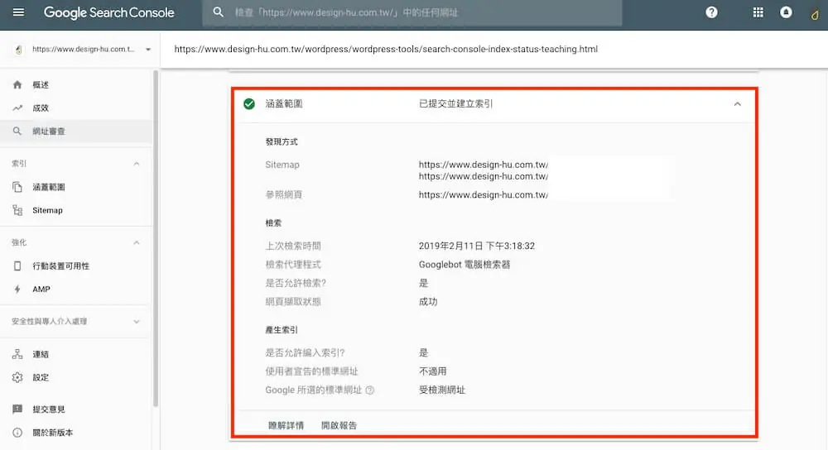
Task: Click the Google Search Console logo
Action: (x=108, y=12)
